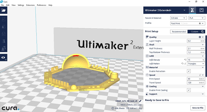Select the Scale tool in left toolbar
207x112 pixels.
coord(4,27)
